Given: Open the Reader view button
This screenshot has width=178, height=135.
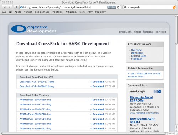Looking at the screenshot, I should tap(111, 7).
